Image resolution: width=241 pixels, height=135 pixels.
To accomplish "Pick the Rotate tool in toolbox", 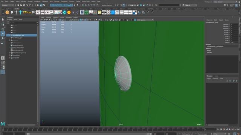I will pyautogui.click(x=3, y=38).
